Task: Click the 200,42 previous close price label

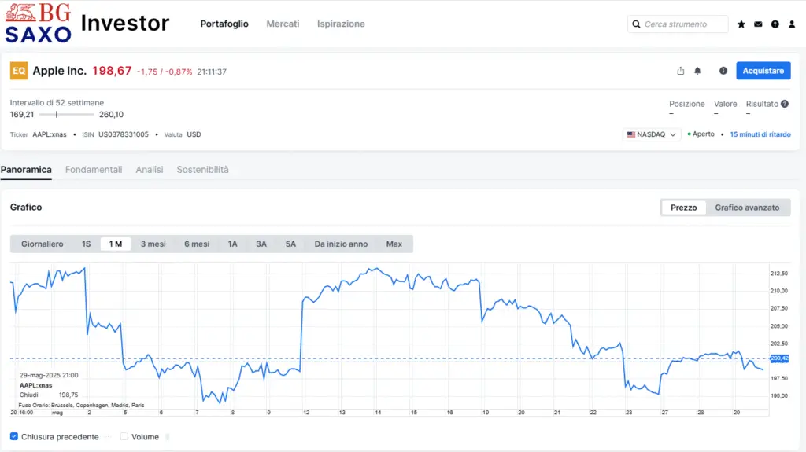Action: (779, 358)
